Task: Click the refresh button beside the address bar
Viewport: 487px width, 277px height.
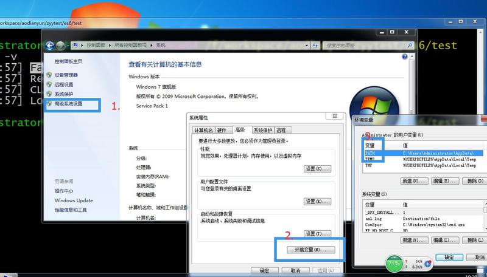Action: click(x=315, y=46)
